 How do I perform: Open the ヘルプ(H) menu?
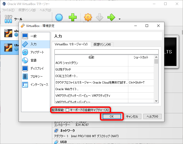click(45, 10)
